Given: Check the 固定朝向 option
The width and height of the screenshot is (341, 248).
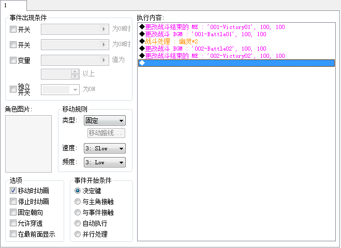Looking at the screenshot, I should point(13,212).
